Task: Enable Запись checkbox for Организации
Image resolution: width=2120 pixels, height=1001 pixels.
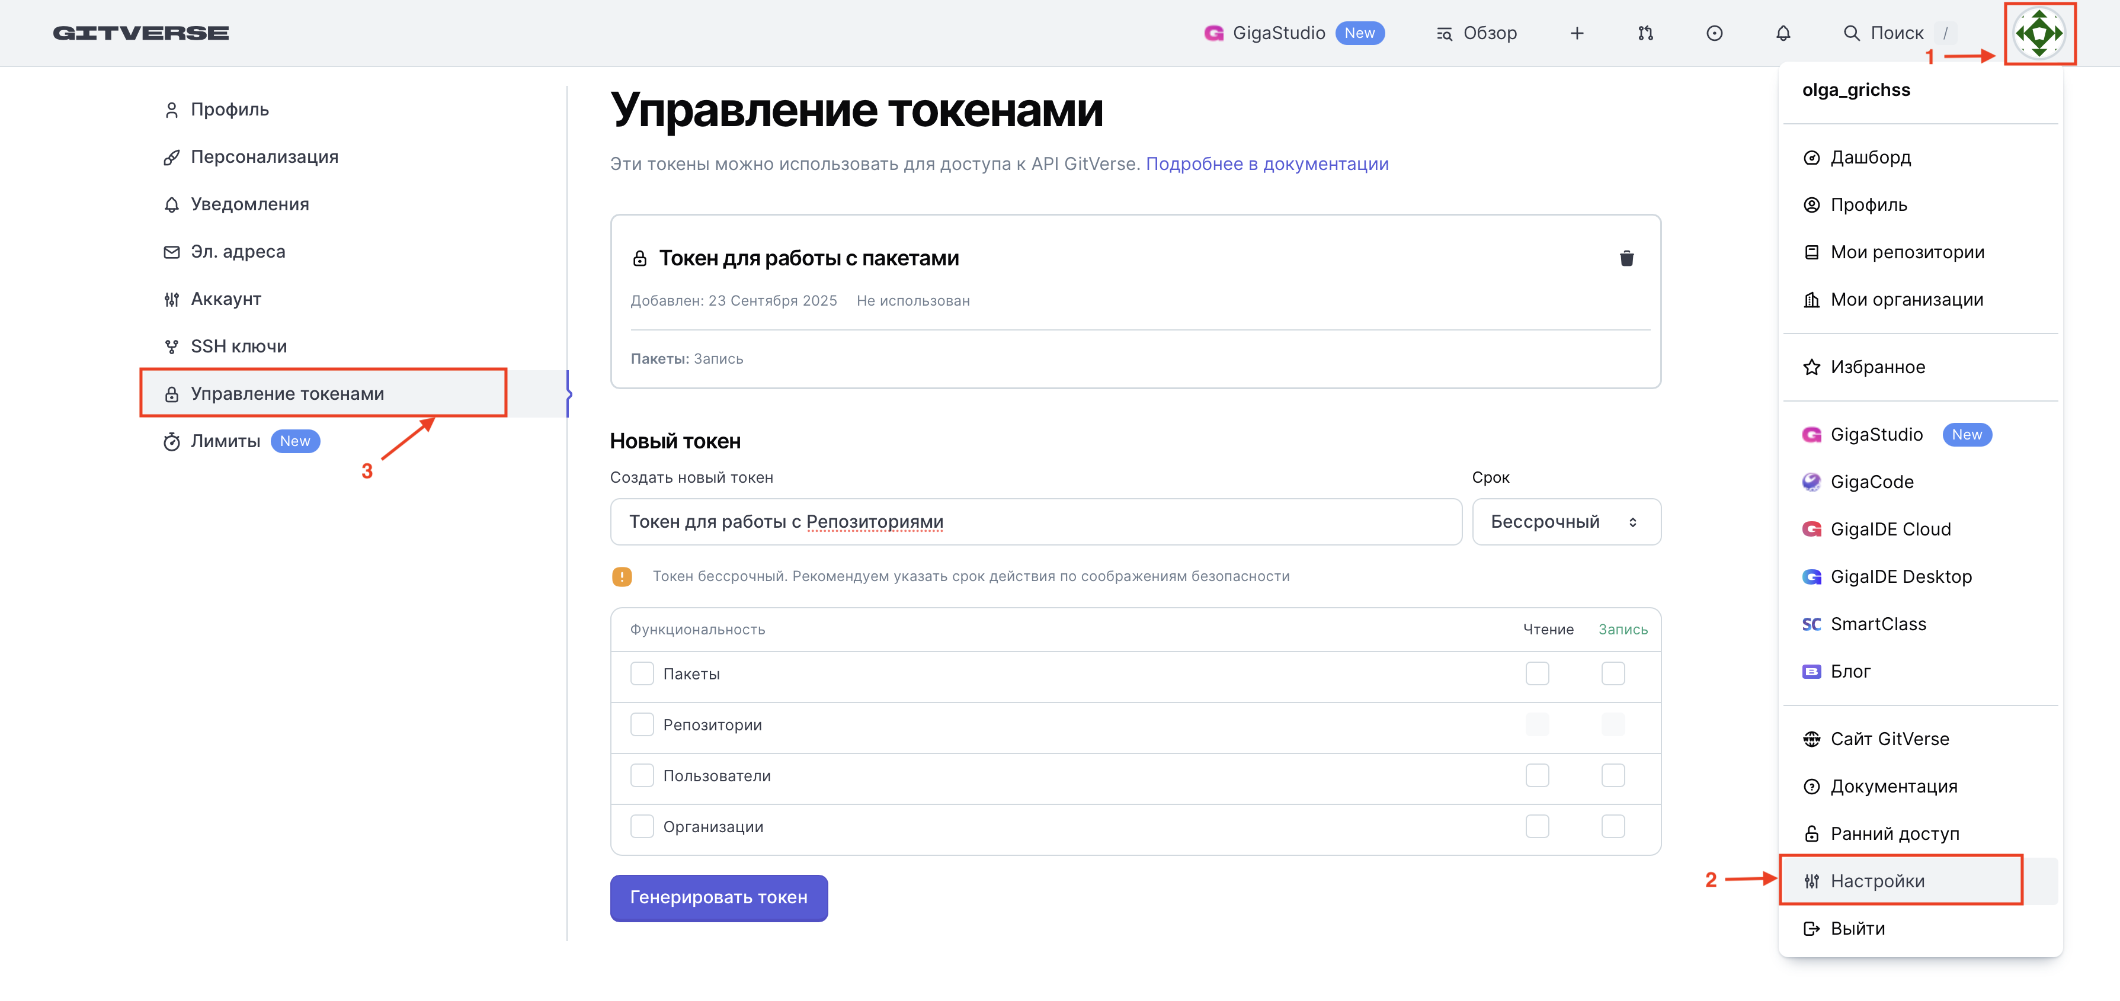Action: [1613, 827]
